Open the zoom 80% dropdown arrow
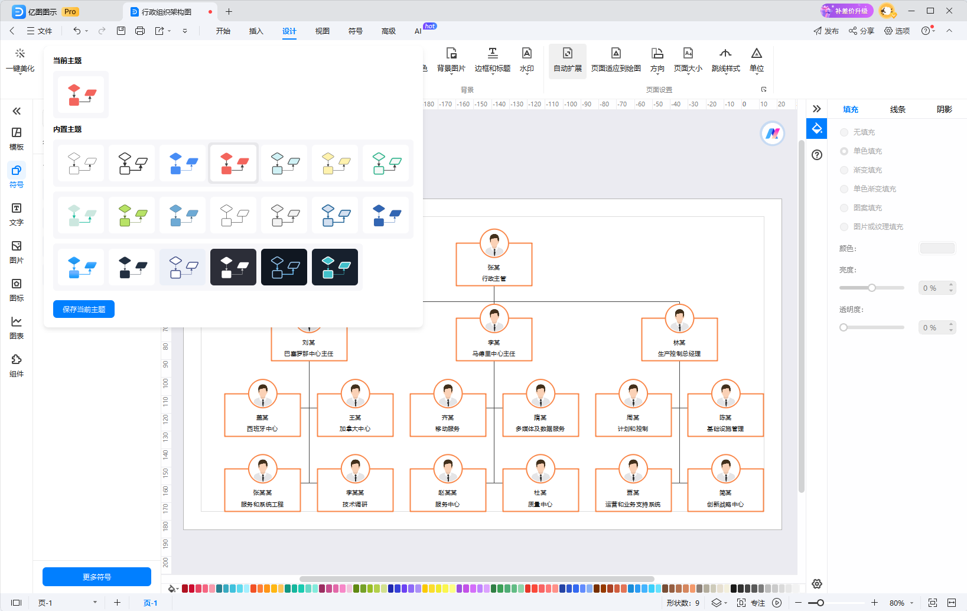967x611 pixels. 912,603
